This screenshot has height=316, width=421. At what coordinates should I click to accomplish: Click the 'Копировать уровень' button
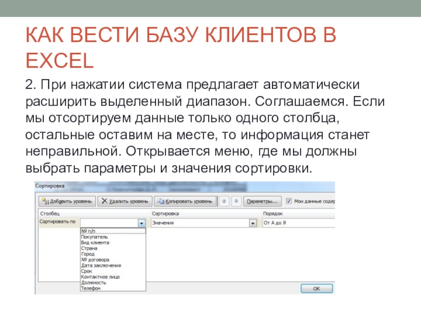pyautogui.click(x=185, y=201)
